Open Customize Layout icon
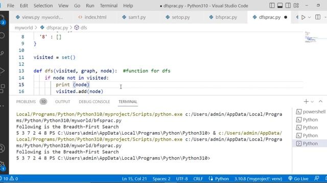Viewport: 327px width, 183px height. 296,6
